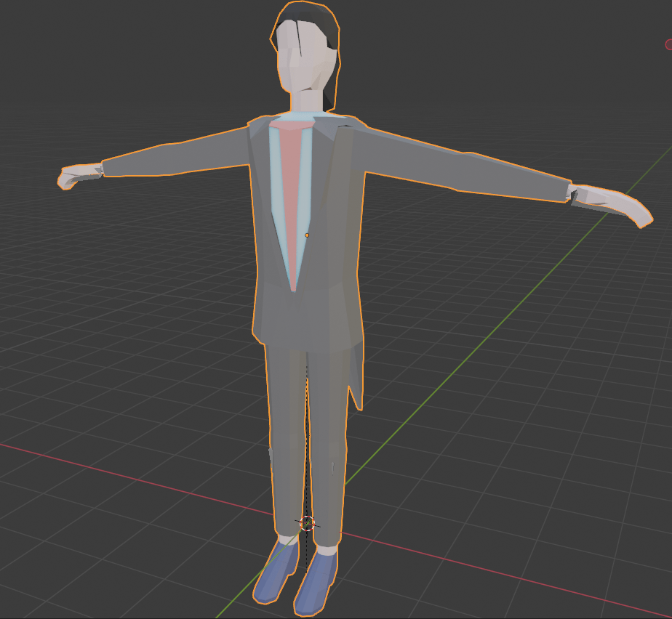
Task: Click the blue shoe on the left
Action: 278,570
